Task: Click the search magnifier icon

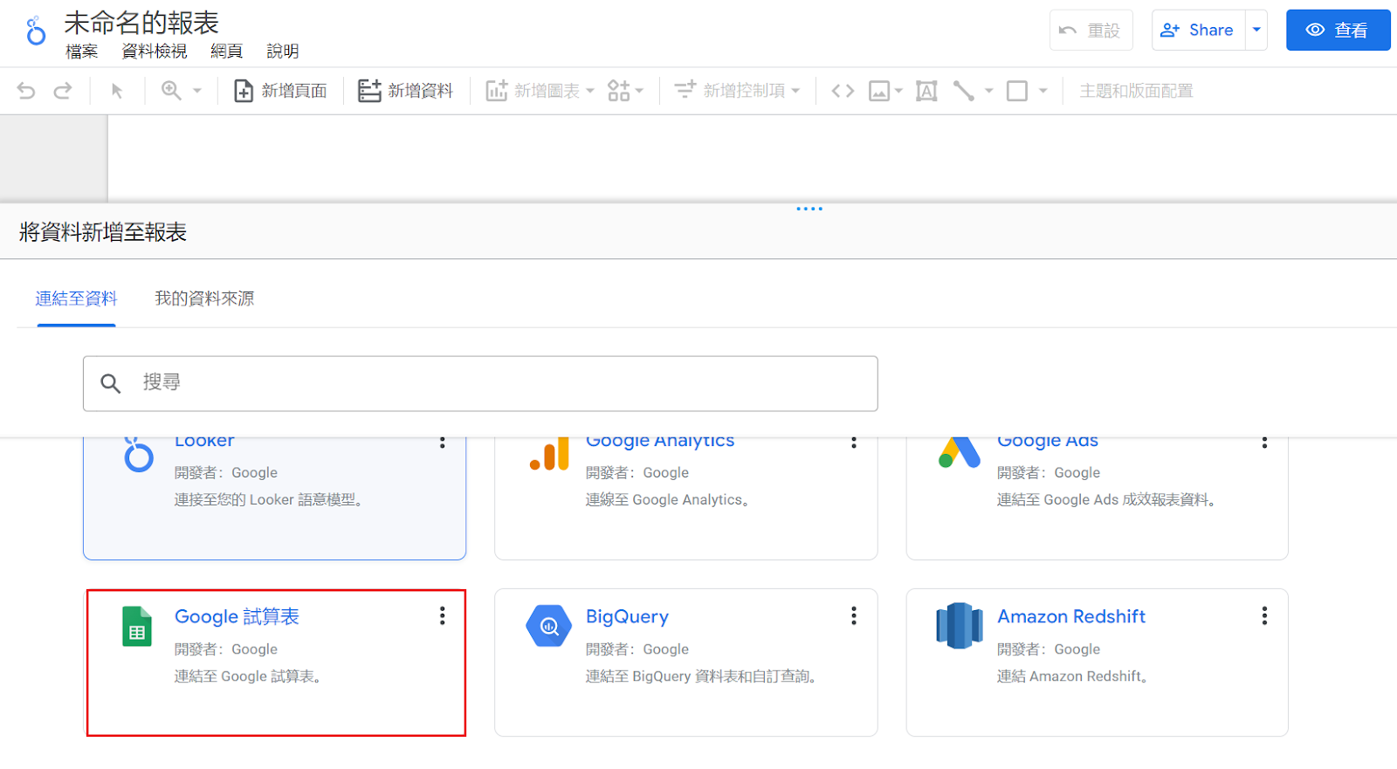Action: coord(110,383)
